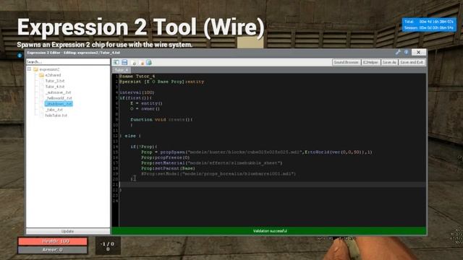Click the blue save file icon
The height and width of the screenshot is (260, 463).
124,62
